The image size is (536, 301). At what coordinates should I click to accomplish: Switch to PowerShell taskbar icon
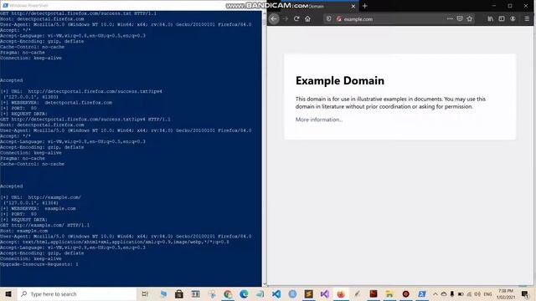(422, 293)
